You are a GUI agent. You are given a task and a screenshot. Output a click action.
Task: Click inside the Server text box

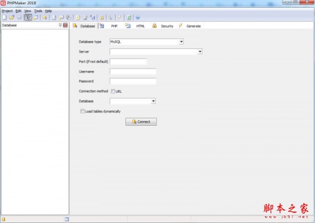154,52
